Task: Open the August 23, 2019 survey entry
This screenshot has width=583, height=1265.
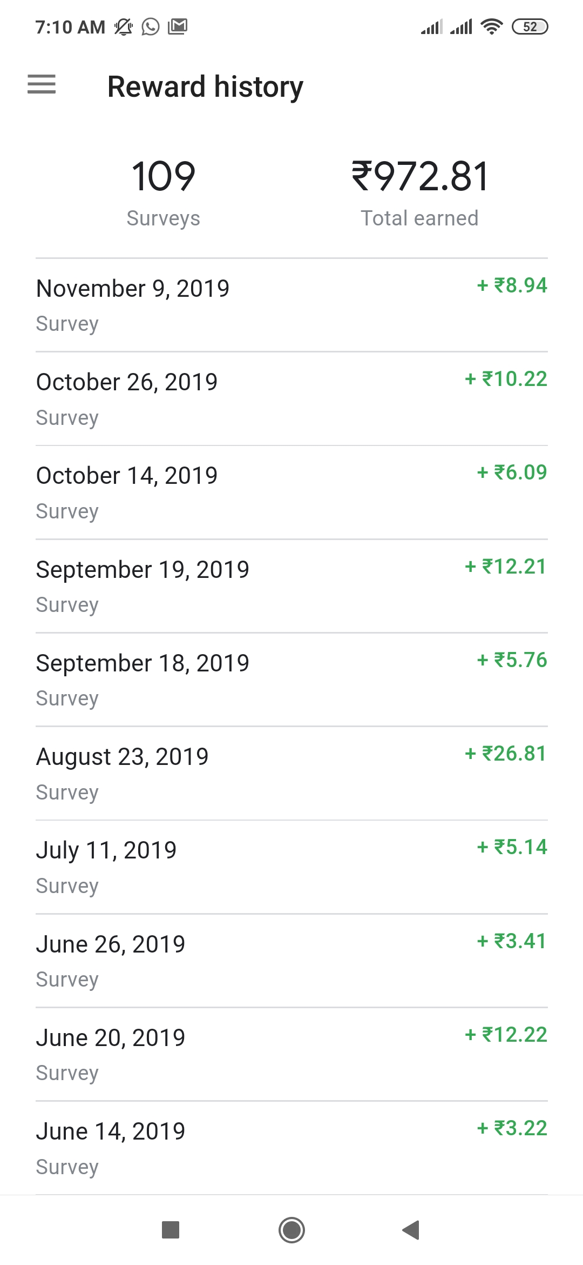Action: (x=291, y=774)
